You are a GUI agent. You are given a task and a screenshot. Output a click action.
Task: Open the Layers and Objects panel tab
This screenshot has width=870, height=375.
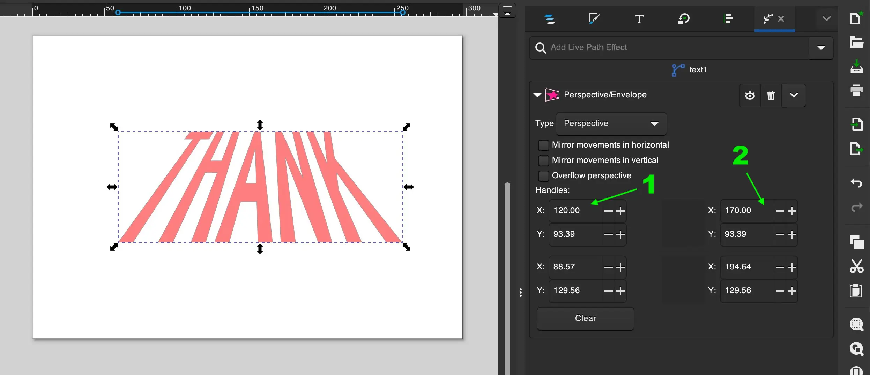coord(550,19)
